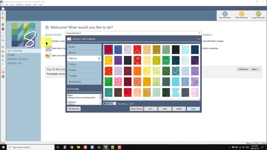Select the first (smallest) swatch size view icon

105,104
